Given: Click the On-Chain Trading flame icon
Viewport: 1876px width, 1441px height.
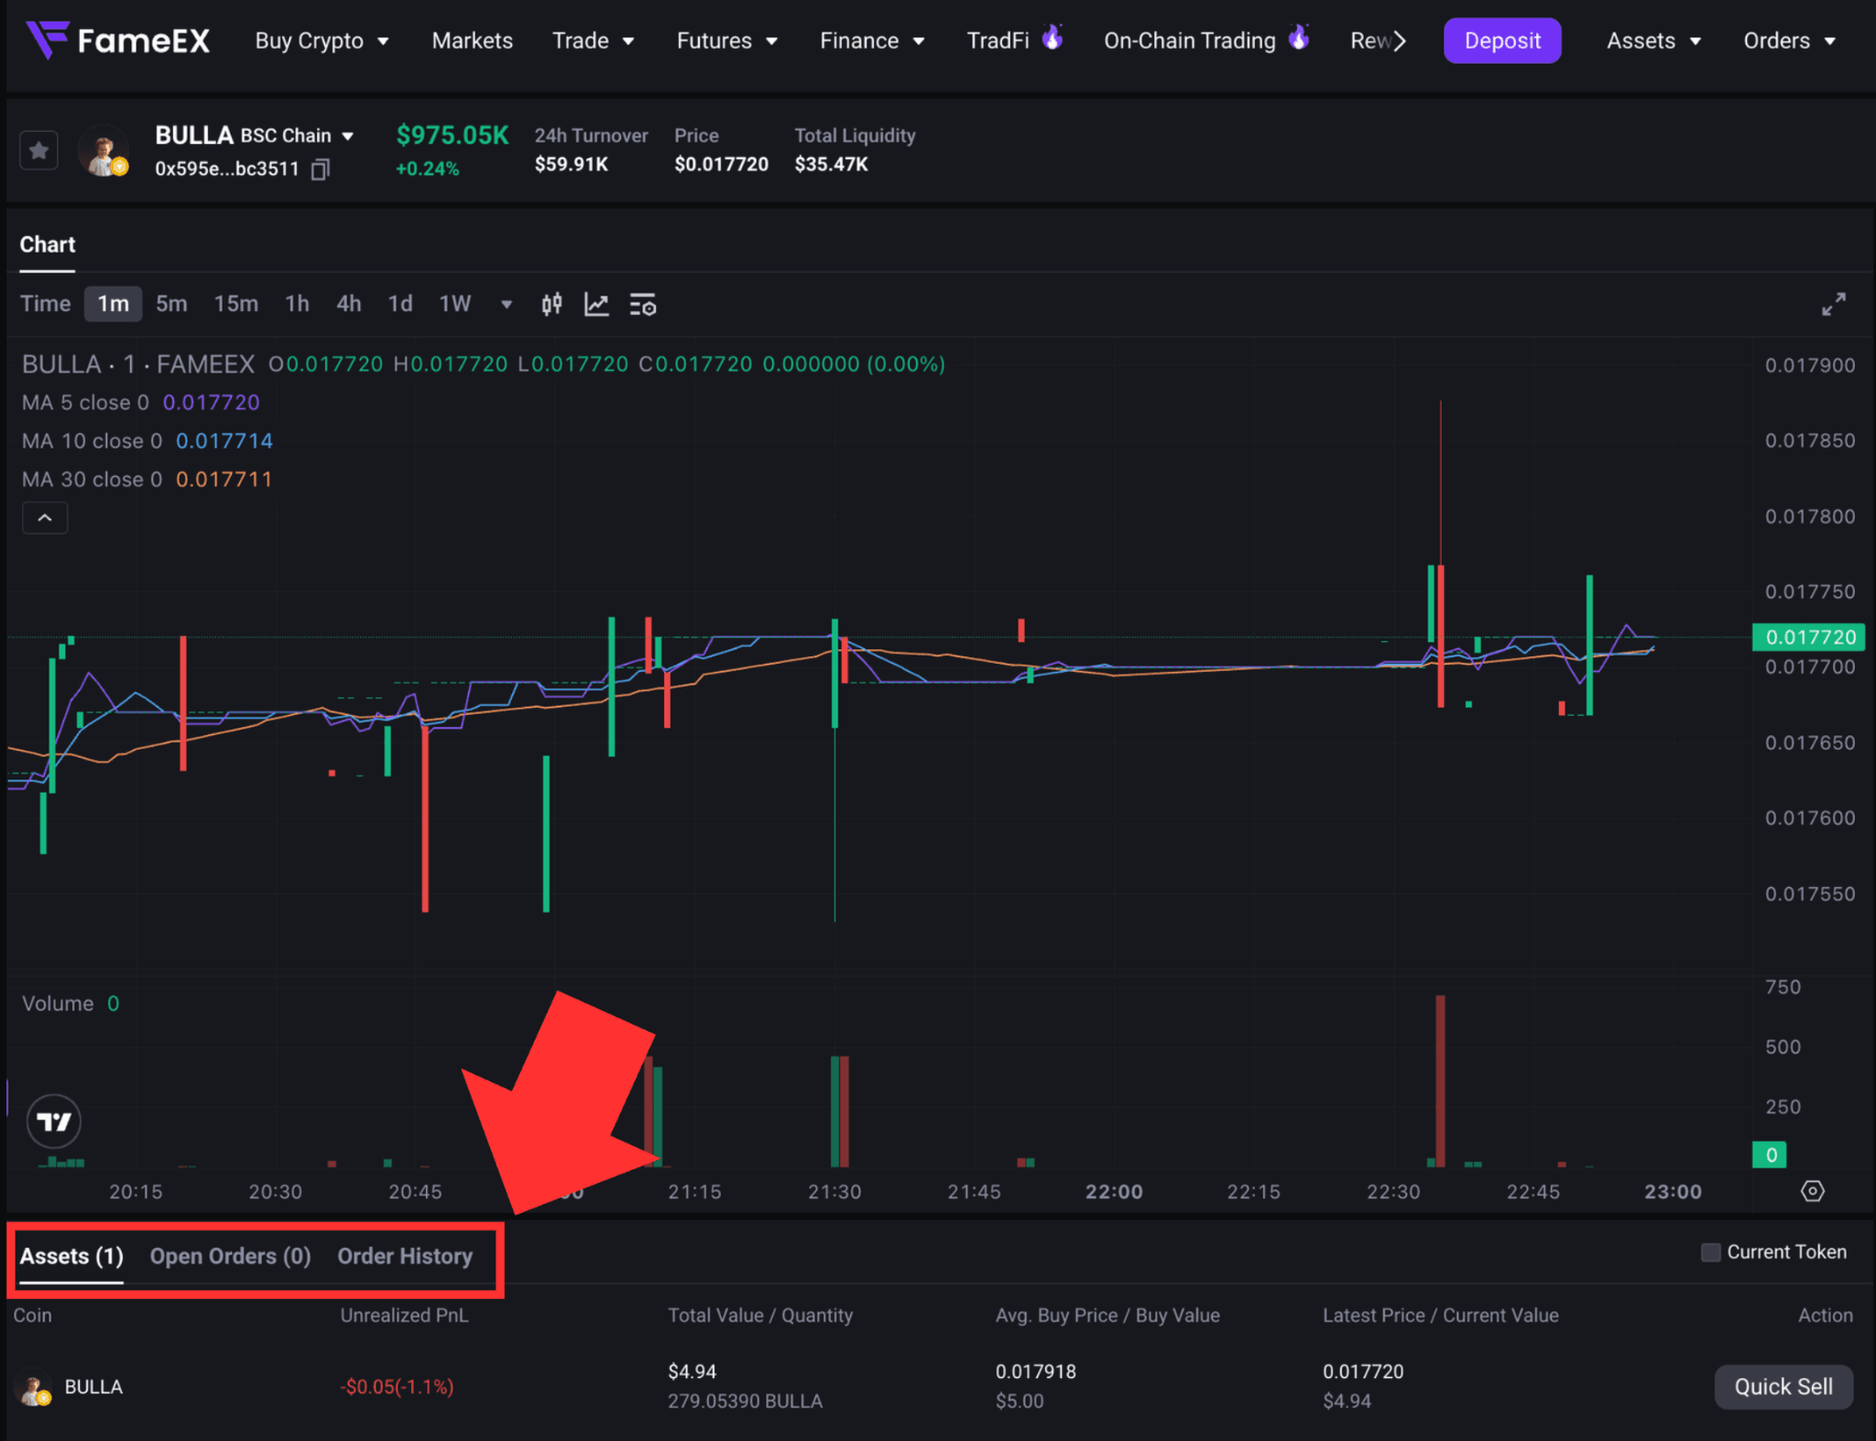Looking at the screenshot, I should 1298,38.
